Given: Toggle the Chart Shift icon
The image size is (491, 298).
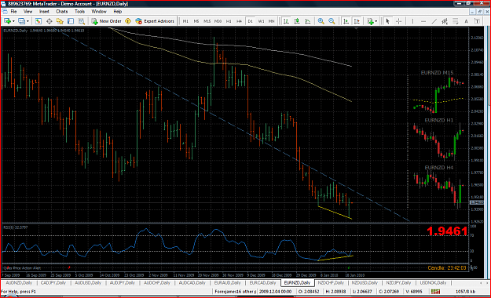Looking at the screenshot, I should tap(357, 21).
